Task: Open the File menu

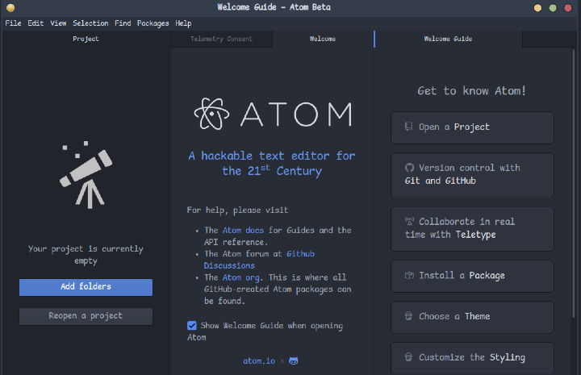Action: (13, 23)
